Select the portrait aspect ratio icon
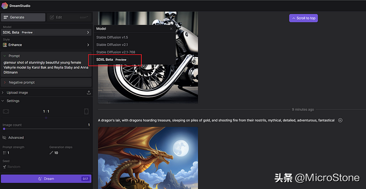This screenshot has height=189, width=366. click(x=86, y=111)
